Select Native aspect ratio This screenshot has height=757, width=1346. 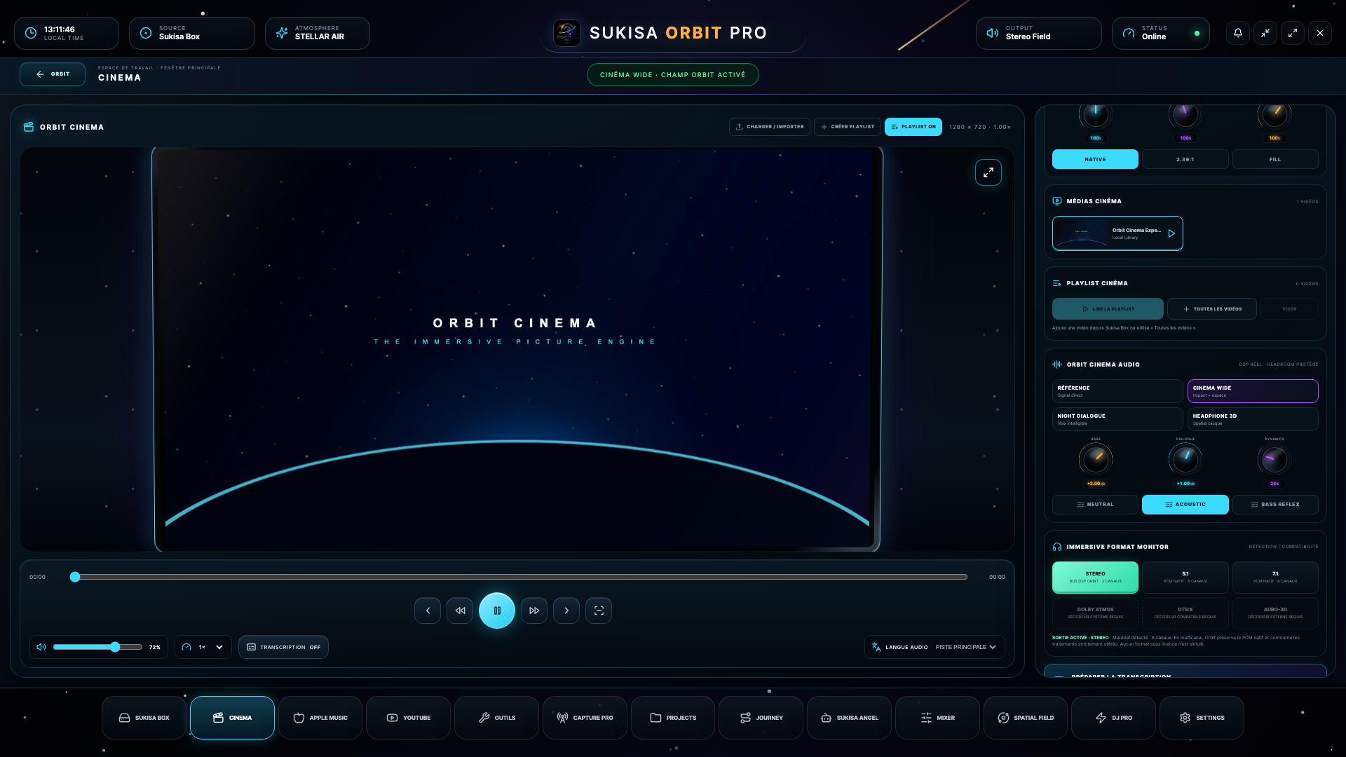1095,159
